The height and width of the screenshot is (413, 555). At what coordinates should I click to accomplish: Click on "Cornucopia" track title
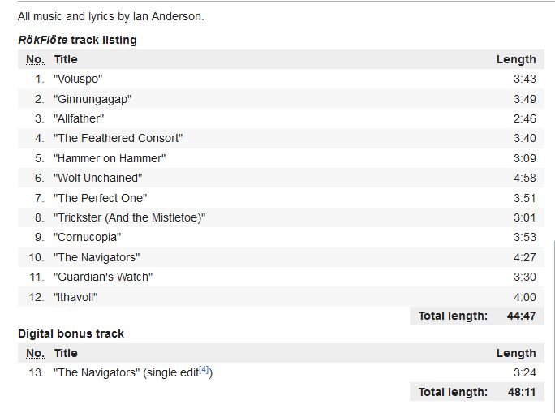(x=87, y=237)
